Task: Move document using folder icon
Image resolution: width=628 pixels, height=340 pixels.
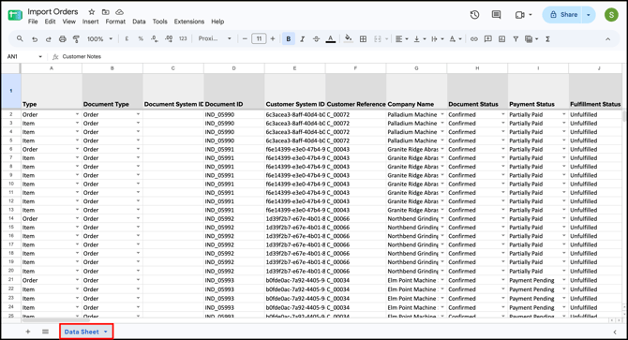Action: point(105,12)
